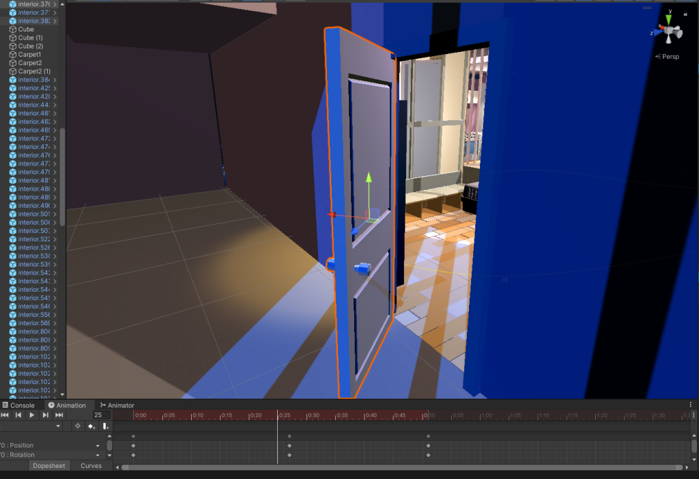Select the Dopesheet view button
The image size is (699, 479).
point(49,466)
